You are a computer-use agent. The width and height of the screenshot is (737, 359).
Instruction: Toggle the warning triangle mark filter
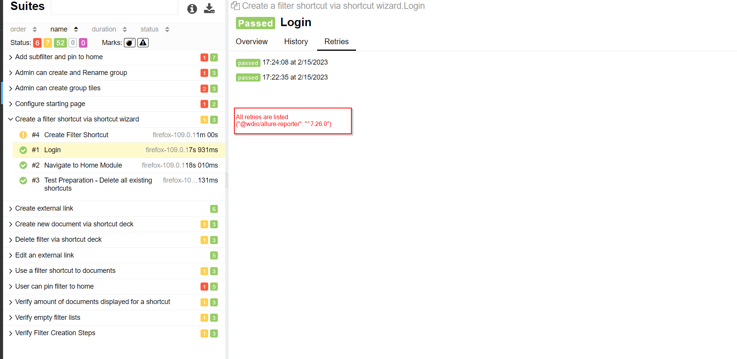[143, 43]
